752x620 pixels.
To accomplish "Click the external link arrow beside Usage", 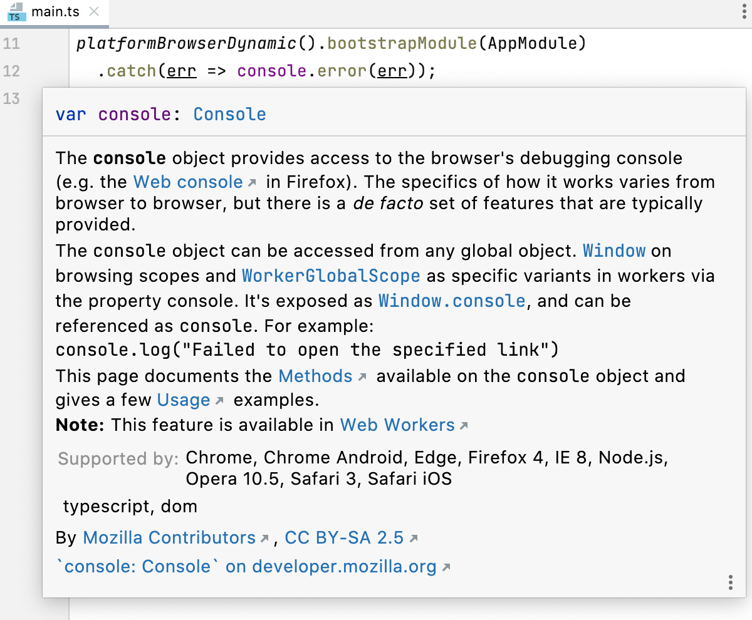I will pyautogui.click(x=219, y=400).
